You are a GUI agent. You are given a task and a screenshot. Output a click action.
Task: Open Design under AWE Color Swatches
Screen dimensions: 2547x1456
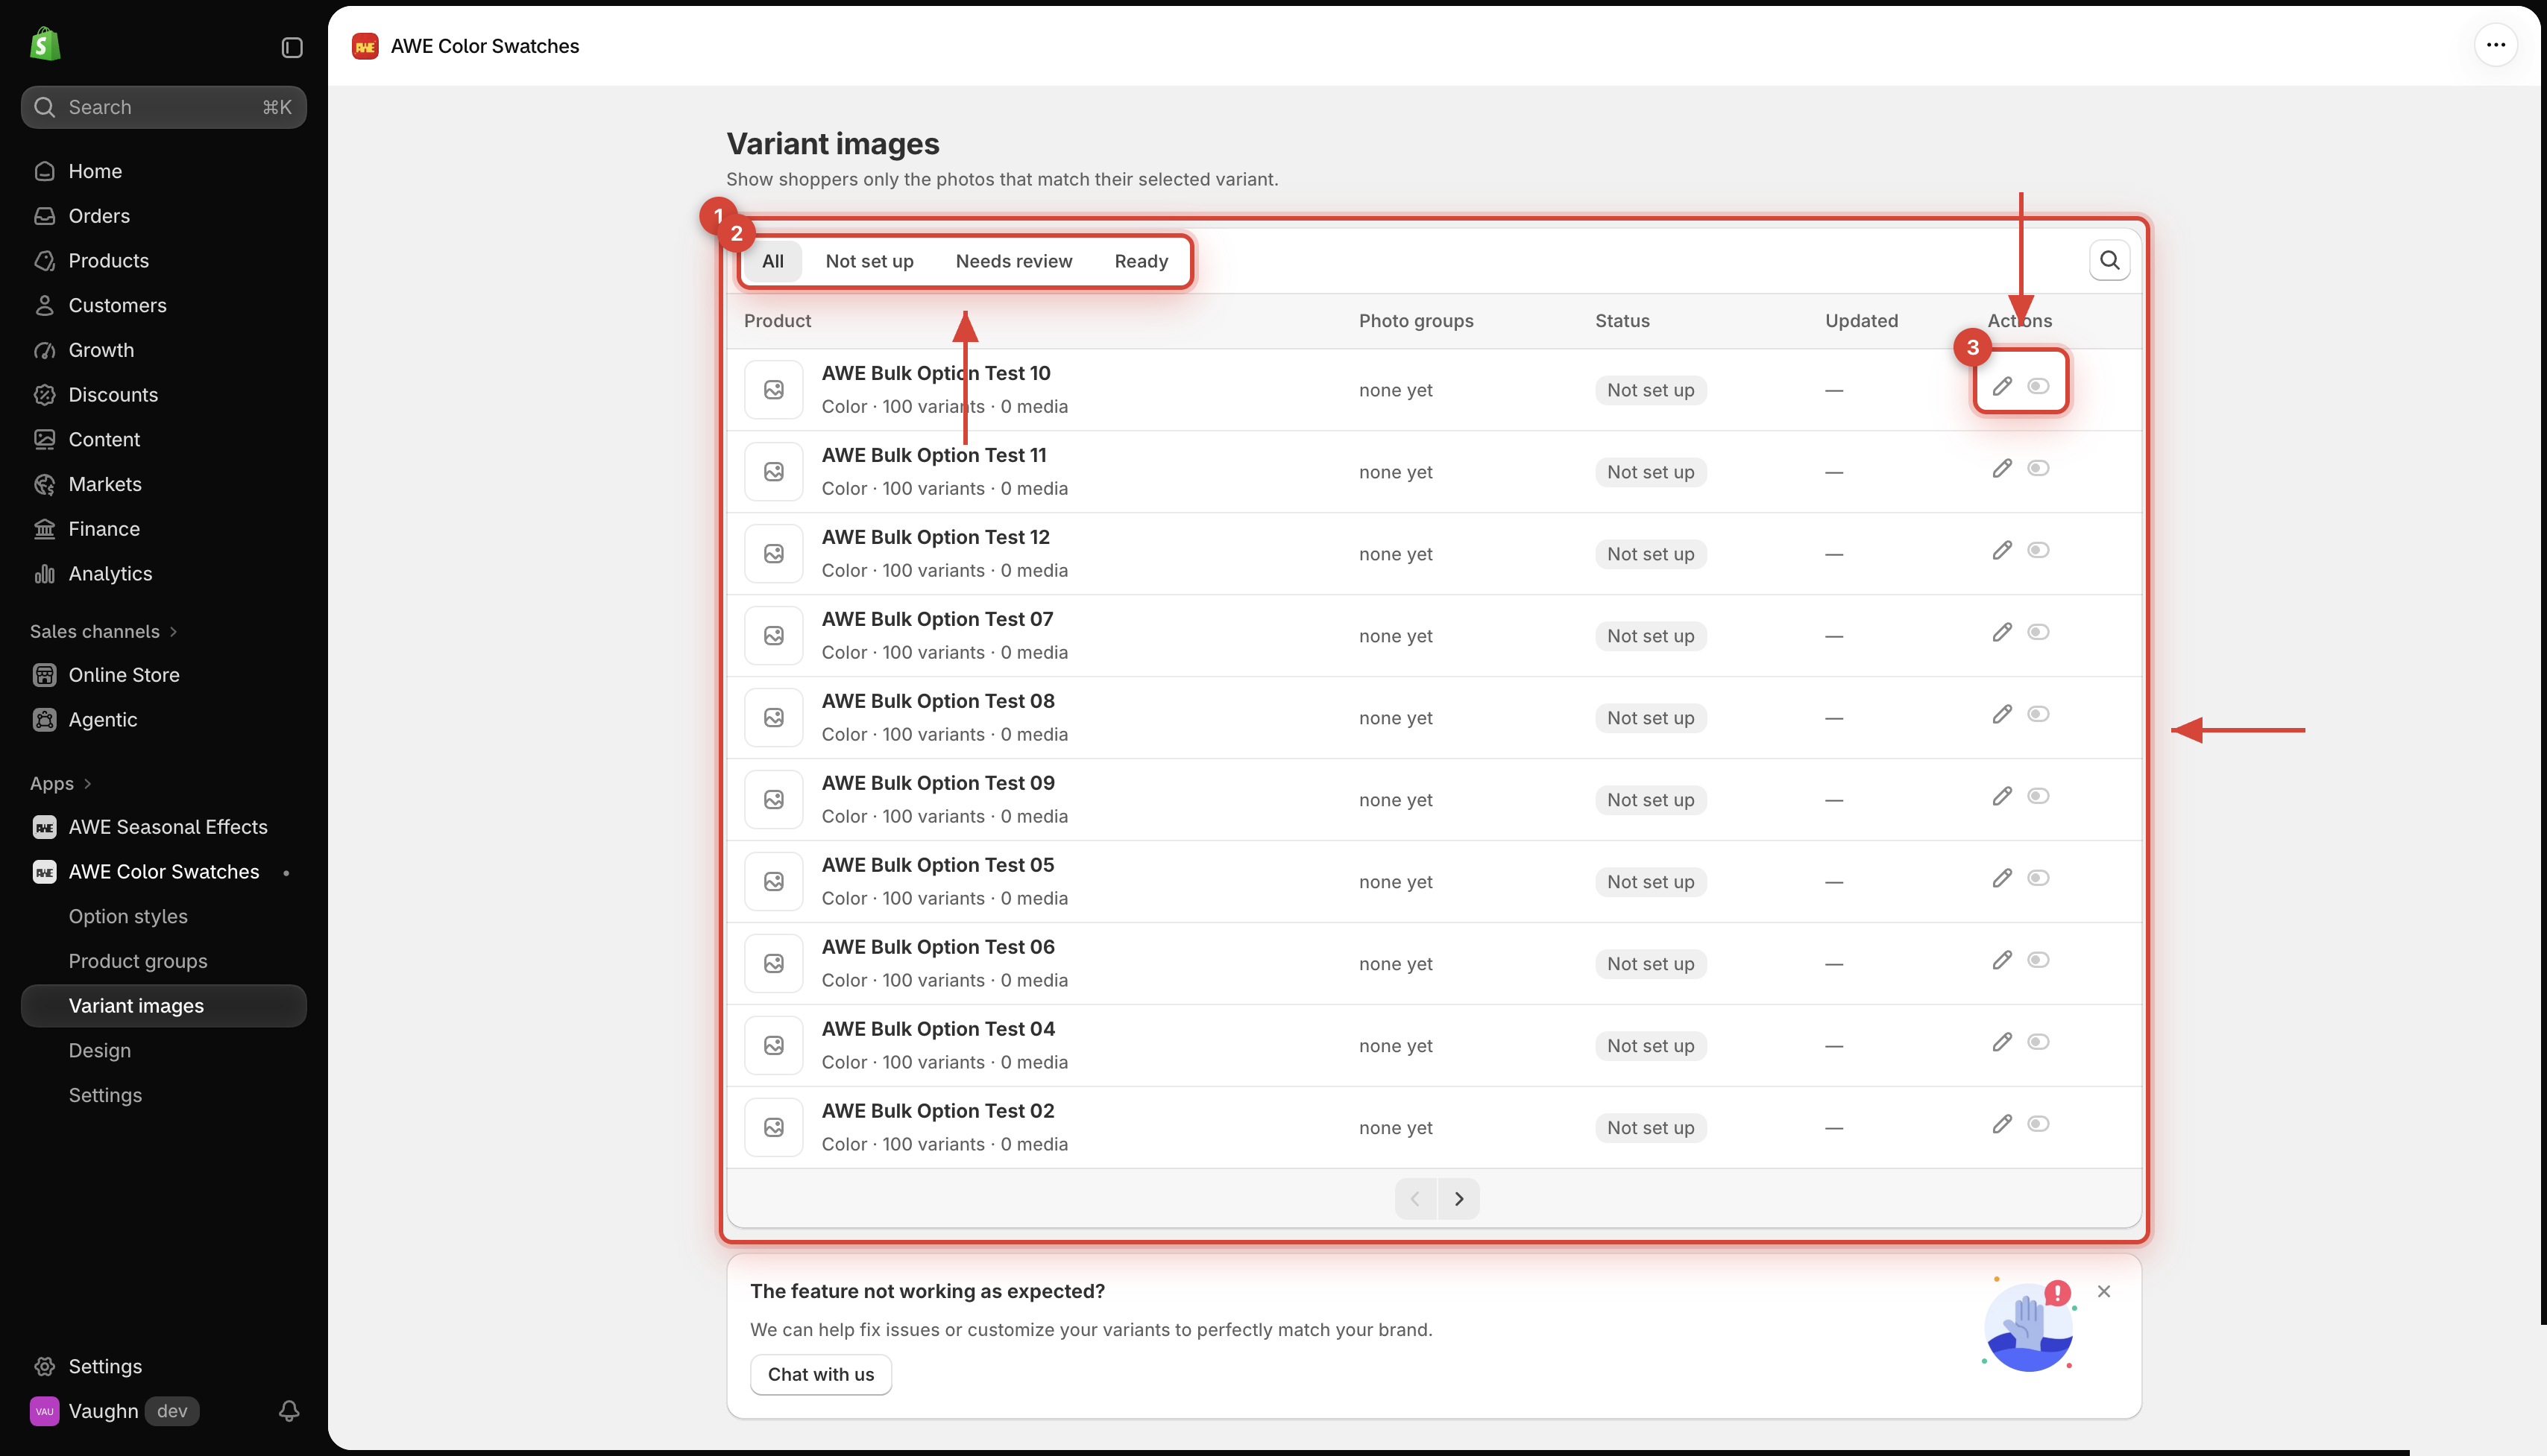point(100,1050)
